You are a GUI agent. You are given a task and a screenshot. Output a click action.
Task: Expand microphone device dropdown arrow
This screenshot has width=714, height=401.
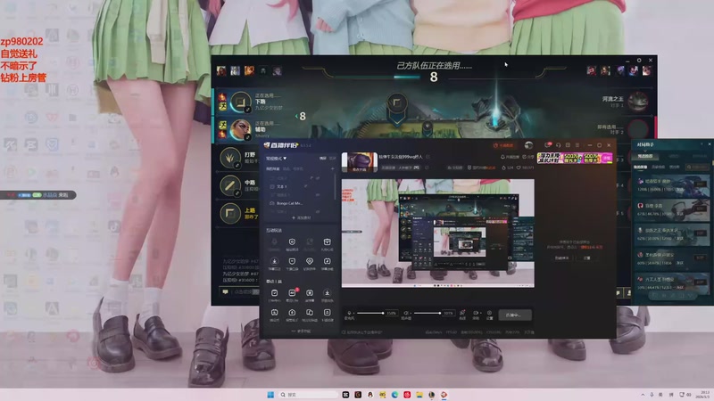click(x=353, y=314)
